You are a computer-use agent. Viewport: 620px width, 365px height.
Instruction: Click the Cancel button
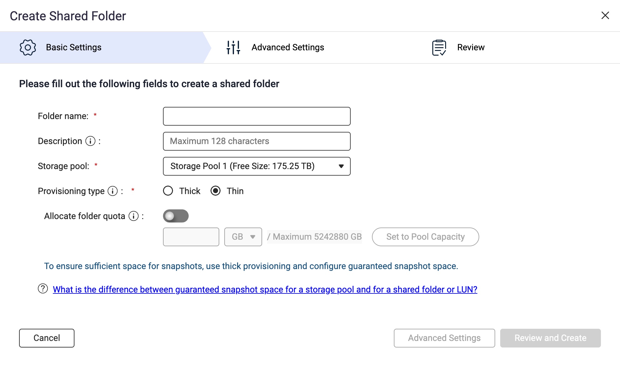[x=46, y=338]
